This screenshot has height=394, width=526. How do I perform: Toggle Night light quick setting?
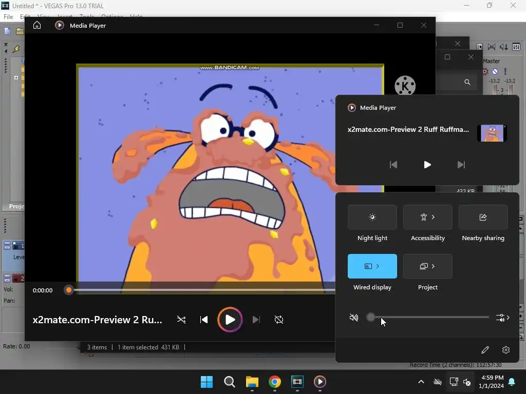click(x=372, y=217)
